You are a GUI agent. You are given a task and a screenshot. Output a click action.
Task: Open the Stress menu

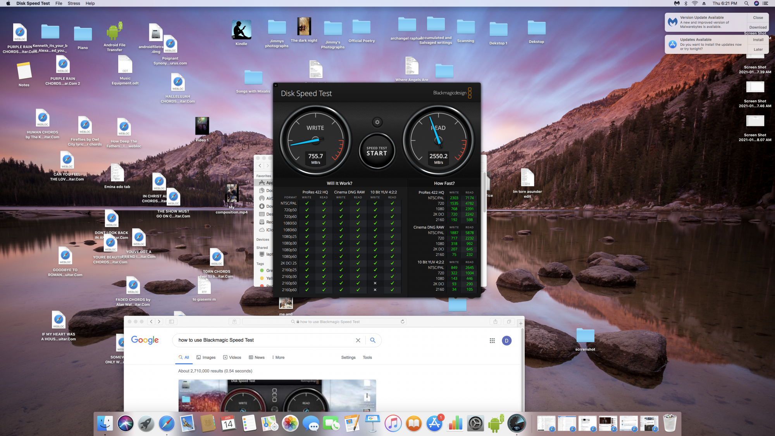[74, 3]
